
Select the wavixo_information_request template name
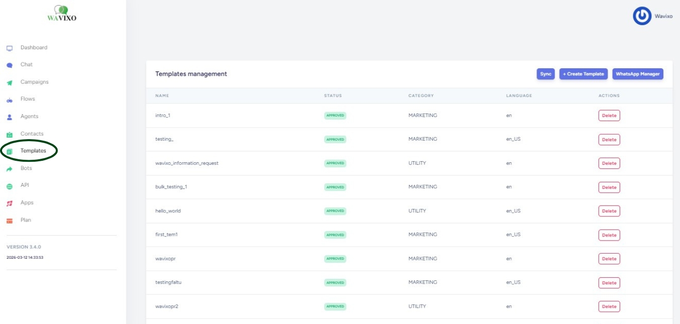[x=187, y=163]
